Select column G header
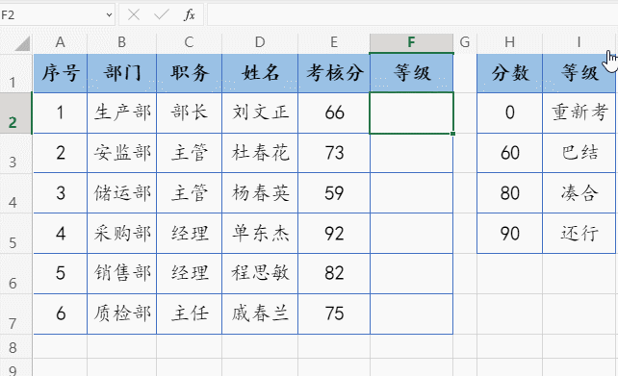Screen dimensions: 618x376 (x=465, y=42)
